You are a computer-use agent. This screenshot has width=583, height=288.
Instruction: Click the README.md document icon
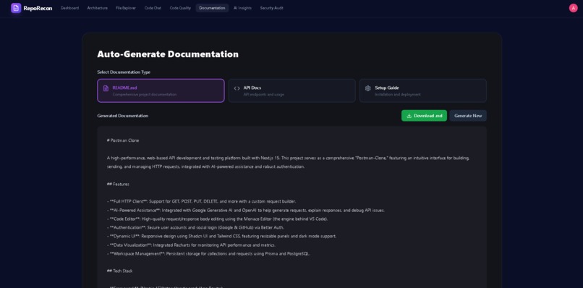point(106,88)
